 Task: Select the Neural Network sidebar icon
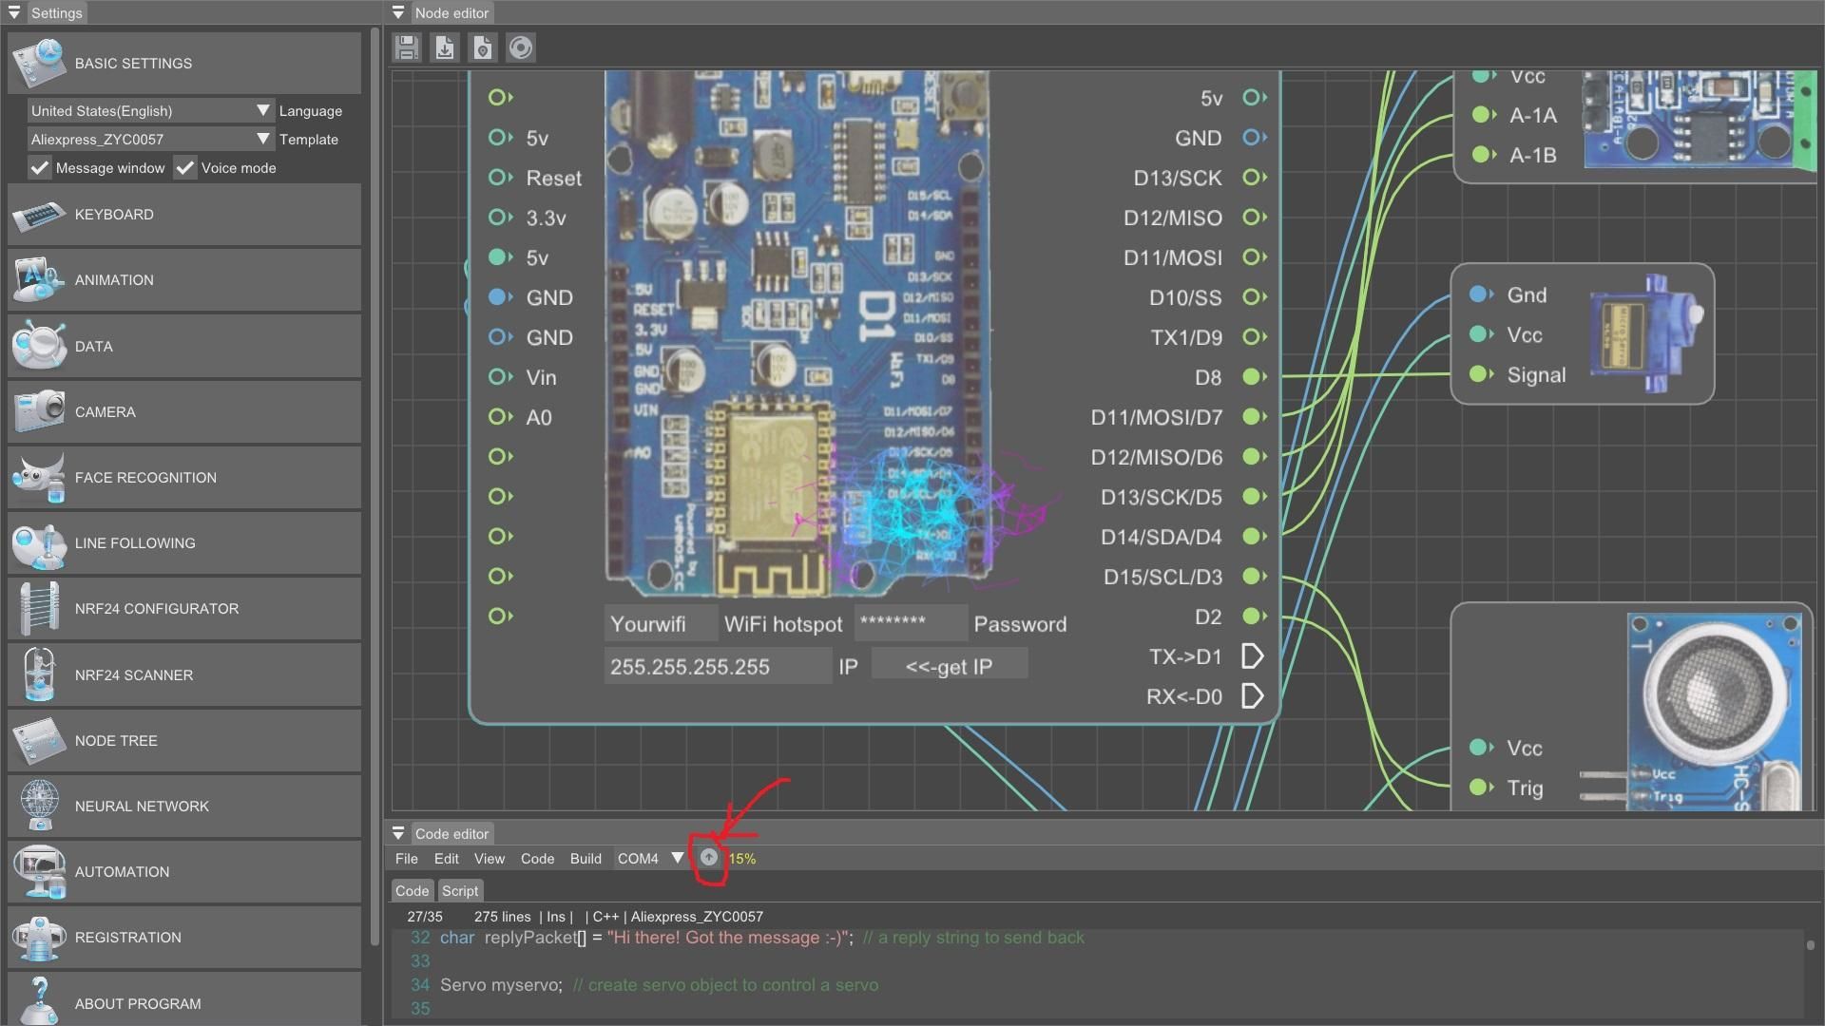pos(142,806)
